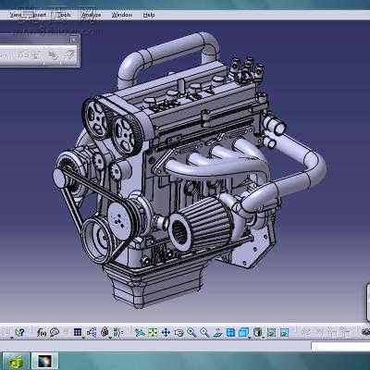Click the power input field at bottom right
The width and height of the screenshot is (370, 370).
pyautogui.click(x=340, y=346)
